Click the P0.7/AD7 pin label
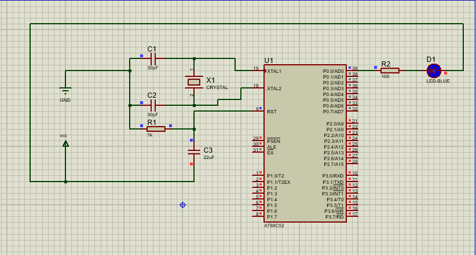The image size is (476, 255). 333,112
